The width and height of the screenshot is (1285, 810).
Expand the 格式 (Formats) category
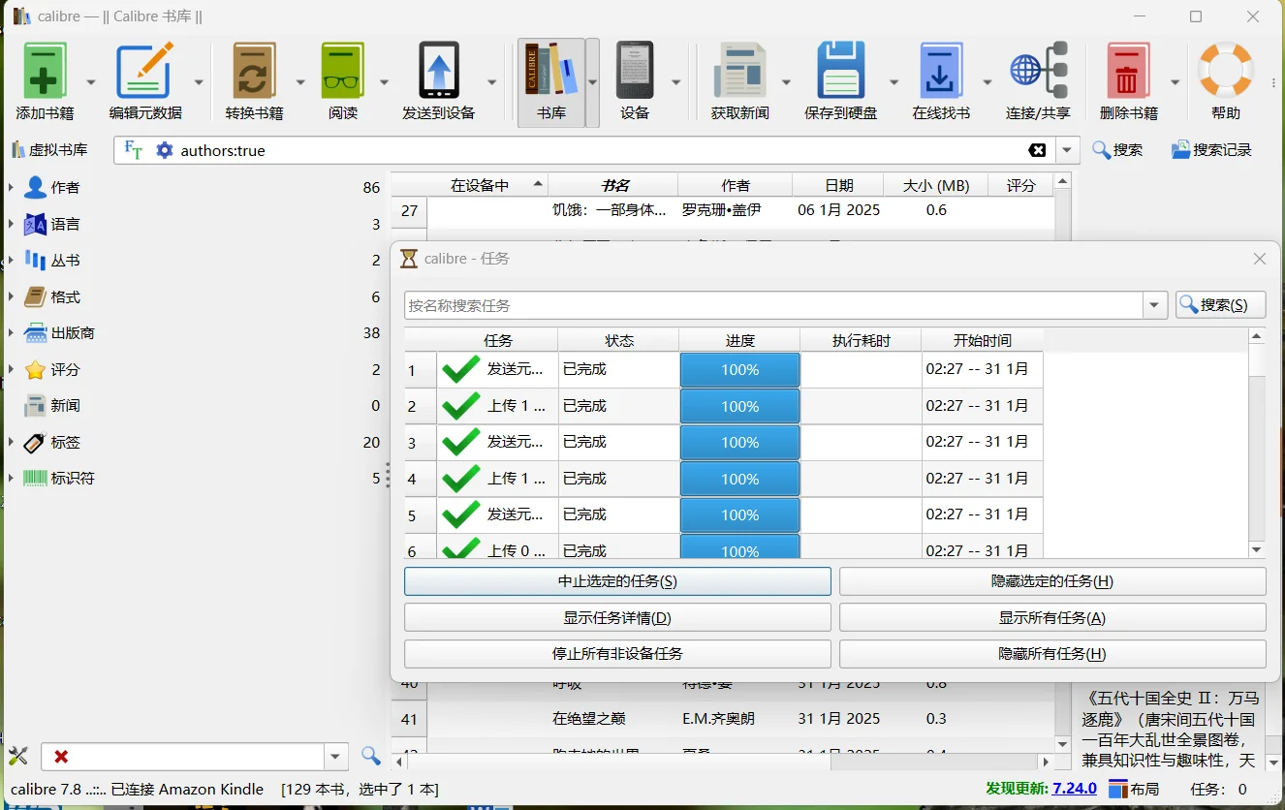[x=11, y=296]
